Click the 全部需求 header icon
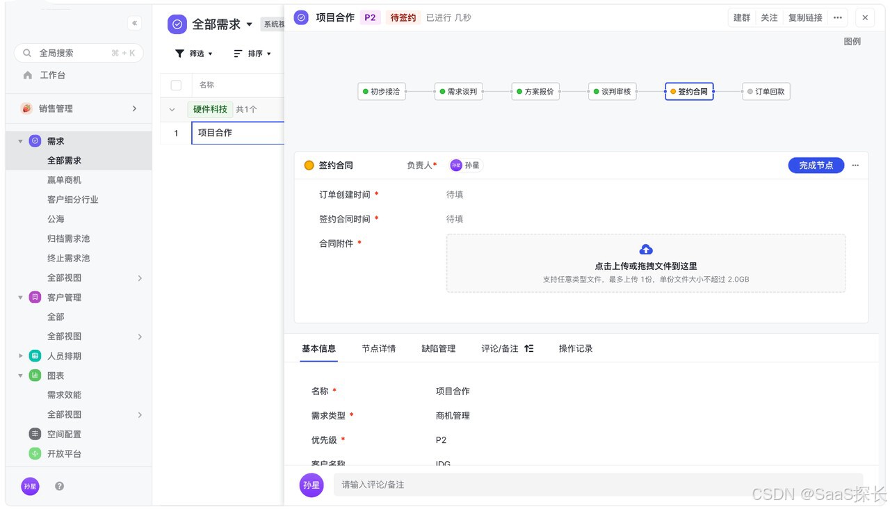The height and width of the screenshot is (509, 890). click(177, 24)
